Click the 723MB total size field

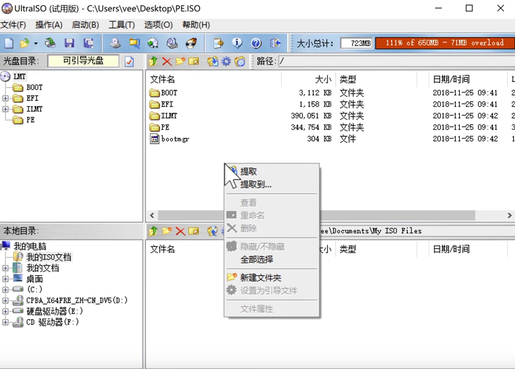pyautogui.click(x=356, y=43)
